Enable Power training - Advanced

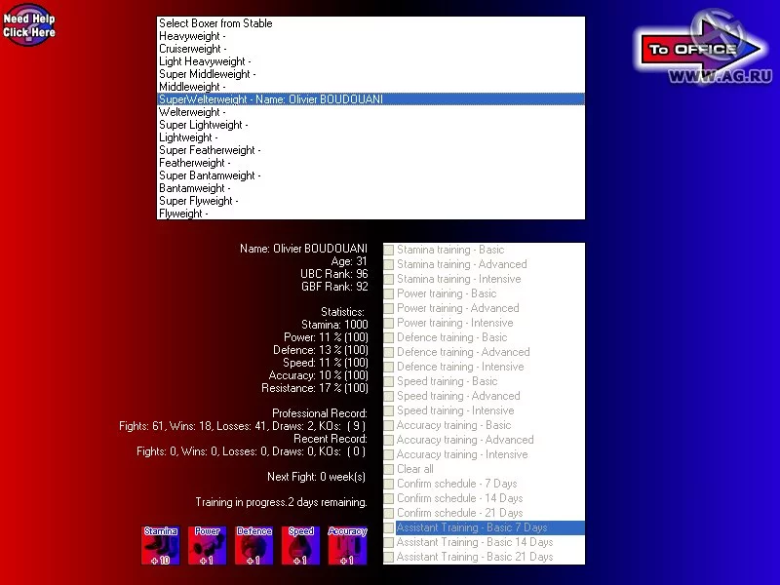point(389,308)
